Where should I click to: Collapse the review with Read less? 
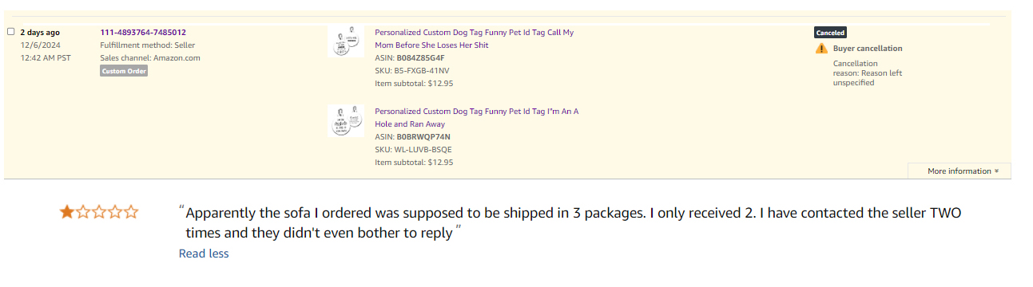coord(204,254)
